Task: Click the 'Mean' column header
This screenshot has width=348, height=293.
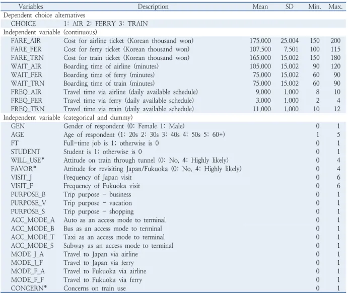Action: (x=260, y=7)
